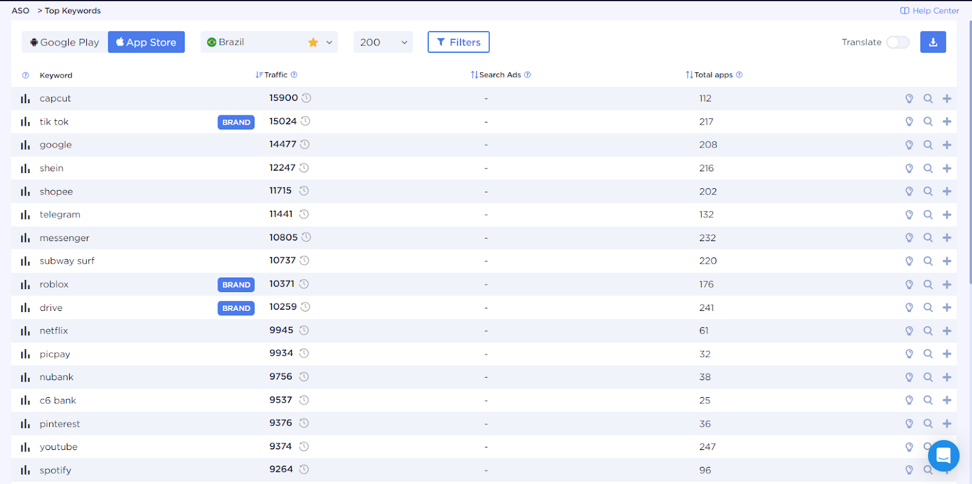Open the Help Center link

929,10
